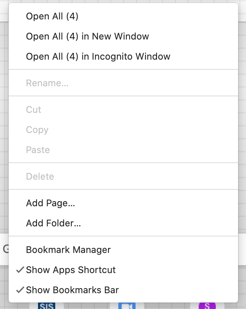The image size is (246, 309).
Task: Hide the bookmarks bar via Show Bookmarks Bar
Action: point(72,290)
